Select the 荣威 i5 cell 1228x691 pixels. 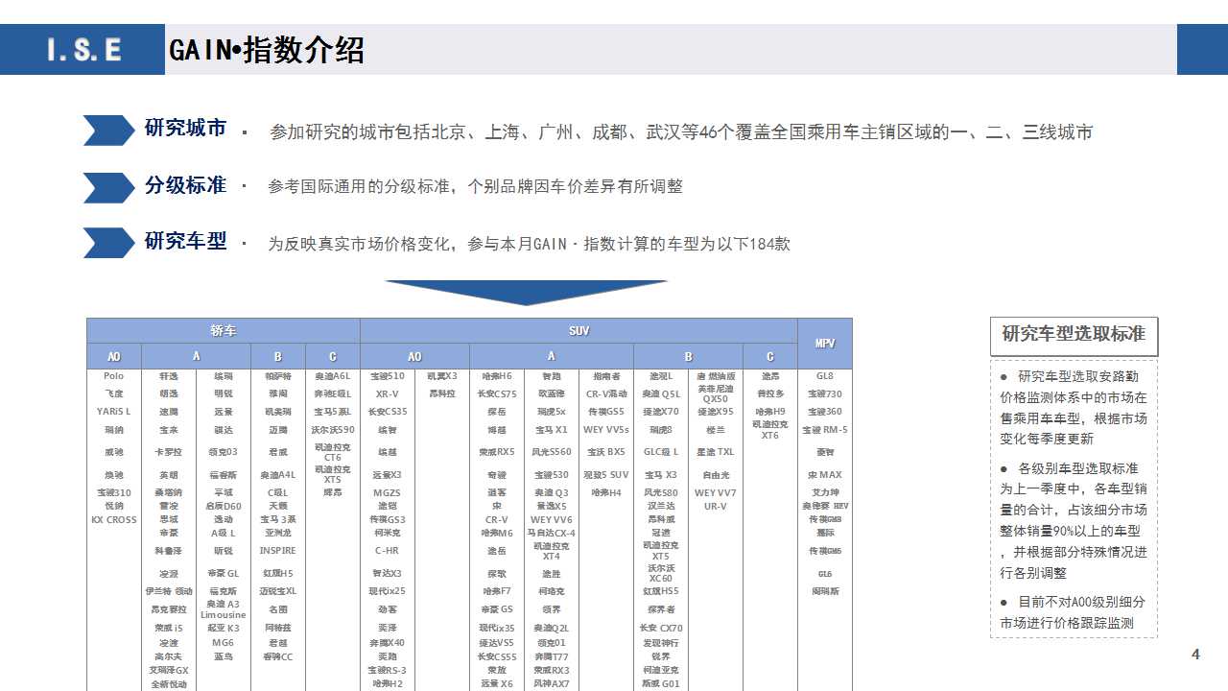point(168,628)
